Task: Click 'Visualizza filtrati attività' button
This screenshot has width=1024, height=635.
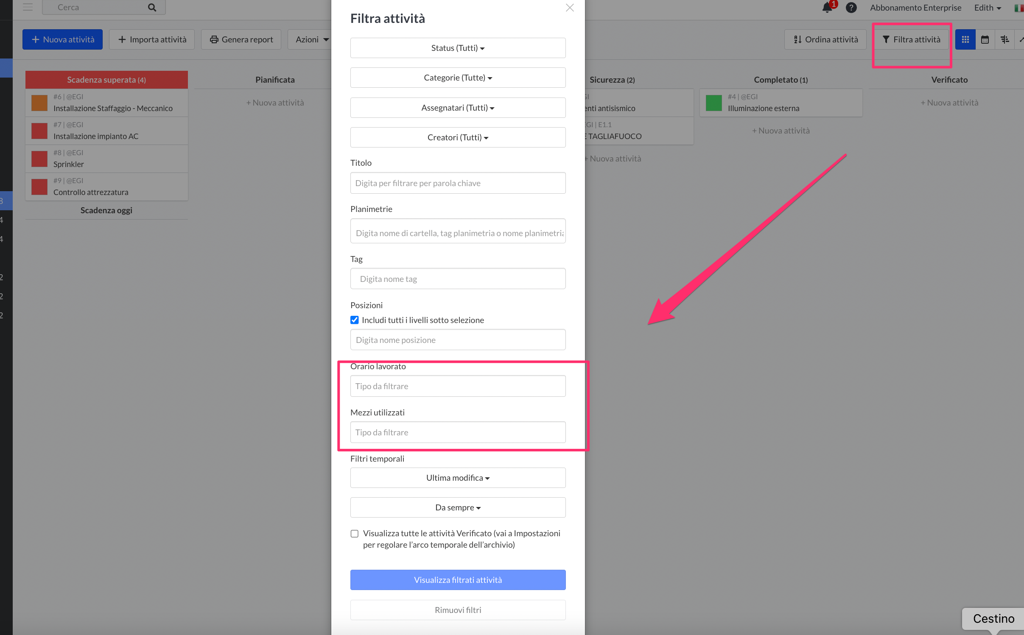Action: 458,580
